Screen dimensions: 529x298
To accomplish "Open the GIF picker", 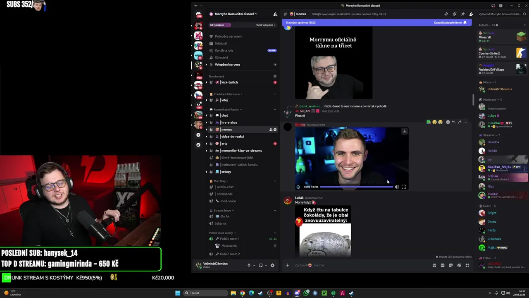I will (443, 265).
